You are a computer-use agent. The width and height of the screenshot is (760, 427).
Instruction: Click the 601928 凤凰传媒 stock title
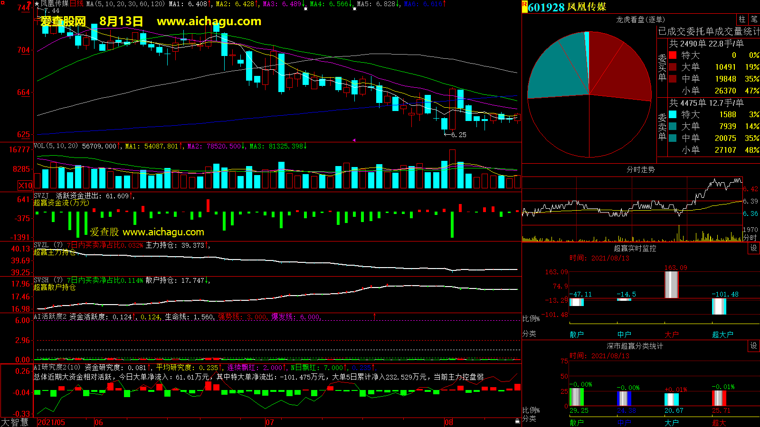point(567,7)
